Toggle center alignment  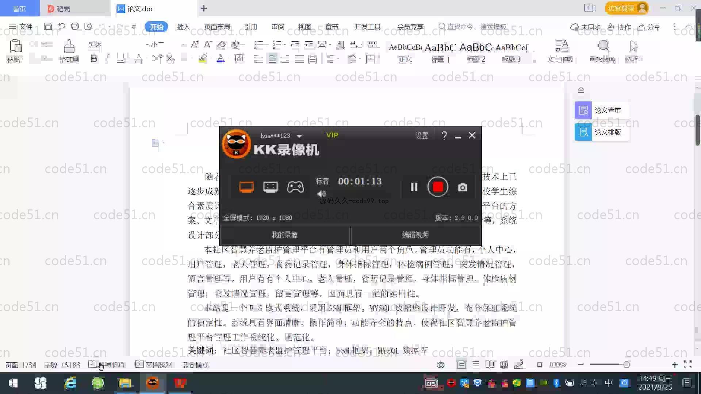pos(272,59)
